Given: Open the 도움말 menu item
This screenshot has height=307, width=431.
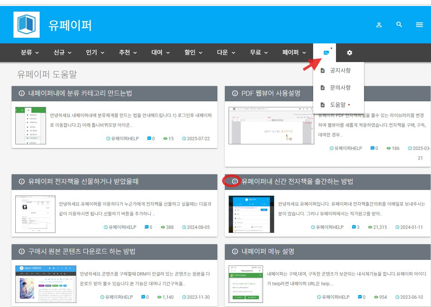Looking at the screenshot, I should click(x=337, y=105).
